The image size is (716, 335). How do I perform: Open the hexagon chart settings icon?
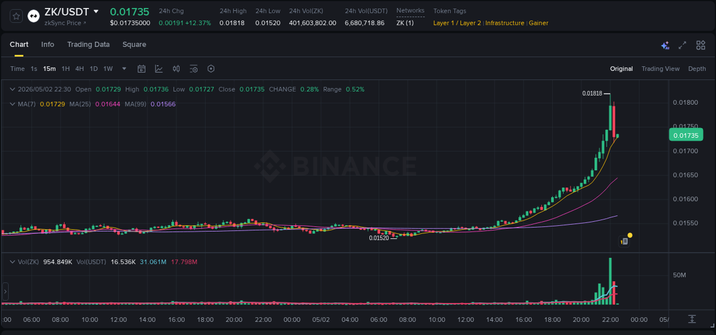(211, 69)
